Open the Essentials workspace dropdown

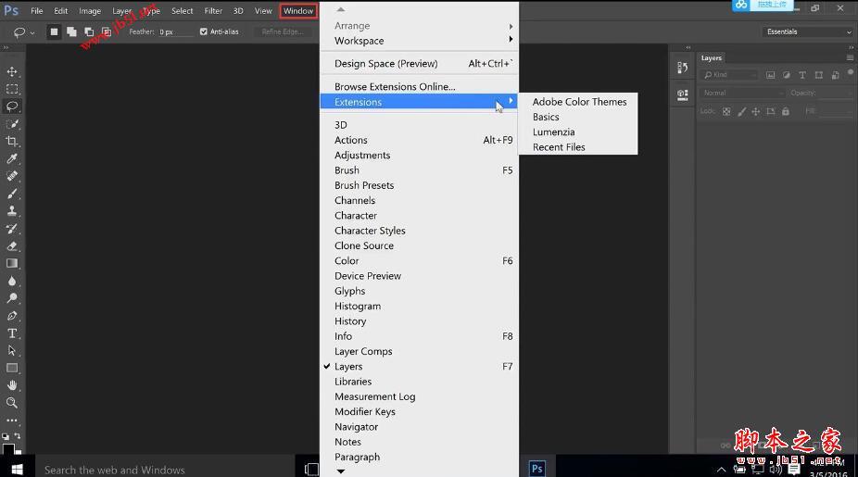(x=808, y=31)
